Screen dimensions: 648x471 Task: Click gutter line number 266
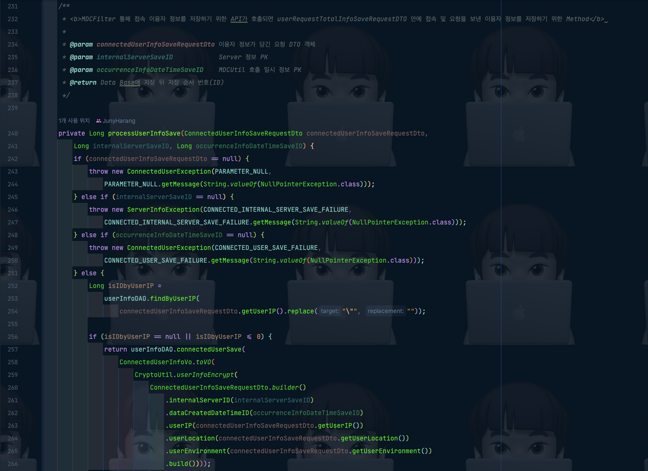[13, 464]
